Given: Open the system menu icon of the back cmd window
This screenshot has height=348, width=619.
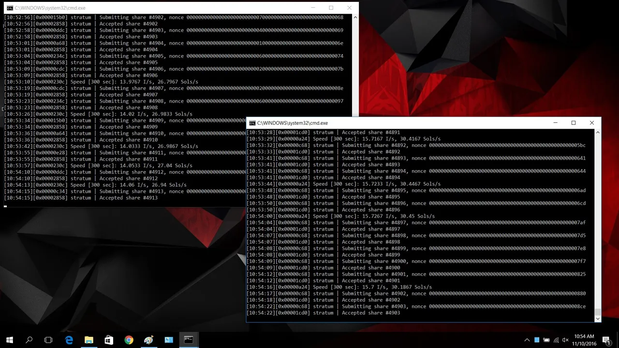Looking at the screenshot, I should (x=9, y=8).
